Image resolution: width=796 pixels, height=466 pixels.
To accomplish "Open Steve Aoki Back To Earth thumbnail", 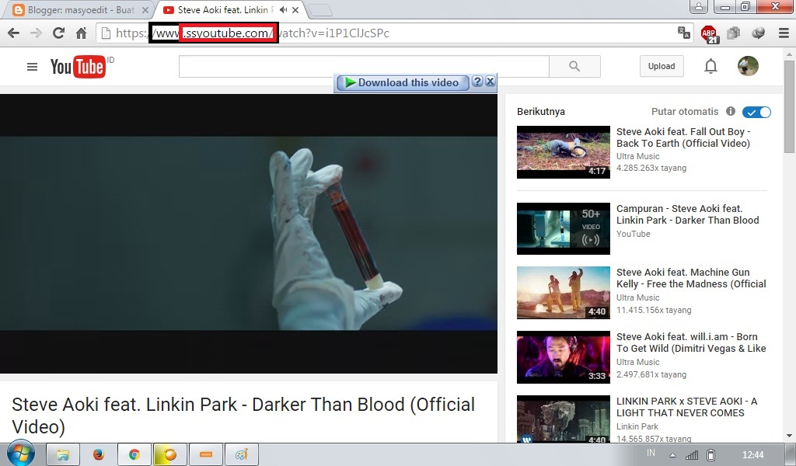I will tap(563, 152).
